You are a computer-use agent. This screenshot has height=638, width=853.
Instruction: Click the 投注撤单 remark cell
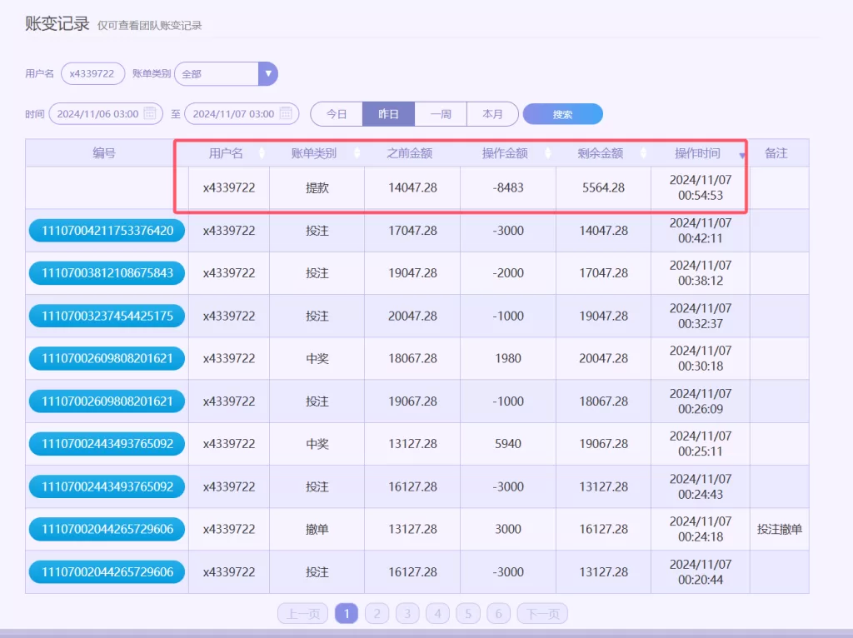pos(780,529)
